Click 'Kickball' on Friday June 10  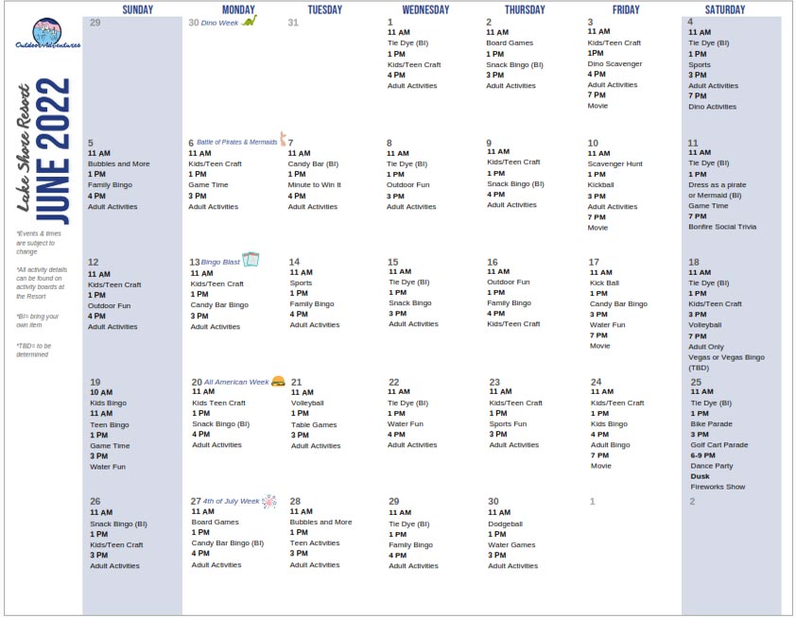600,184
